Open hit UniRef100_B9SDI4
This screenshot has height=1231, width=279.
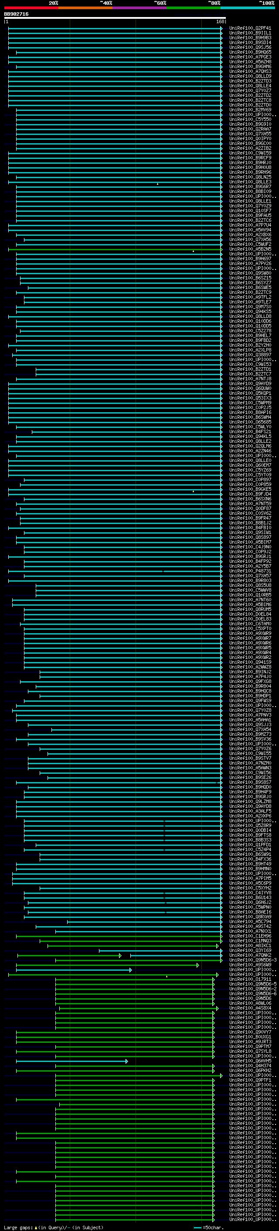pyautogui.click(x=250, y=42)
